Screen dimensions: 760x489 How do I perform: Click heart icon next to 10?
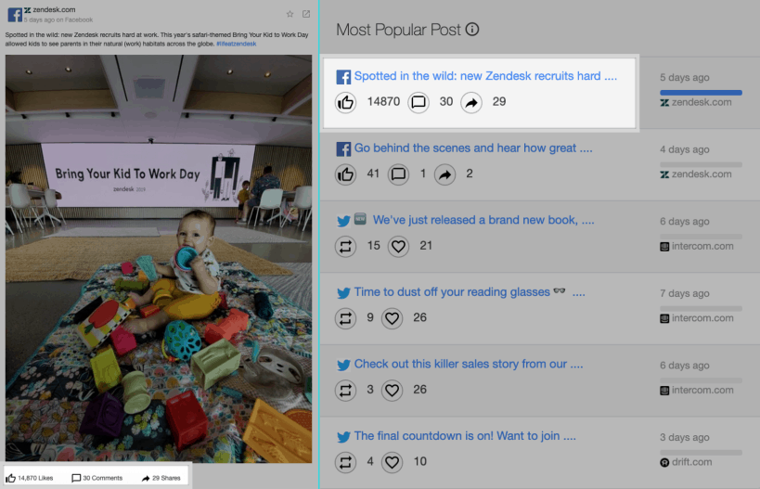pyautogui.click(x=392, y=462)
